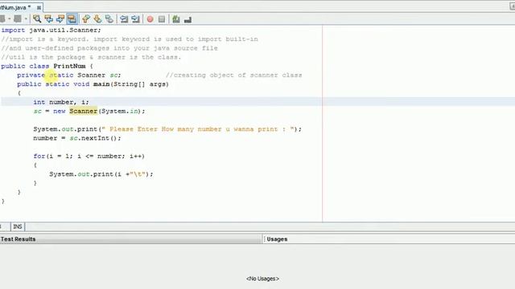Open dropdown arrow beside the first gray icon
The width and height of the screenshot is (515, 289).
click(9, 19)
